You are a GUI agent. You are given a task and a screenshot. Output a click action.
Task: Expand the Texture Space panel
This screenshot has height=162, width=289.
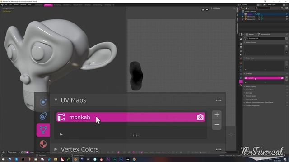pyautogui.click(x=244, y=96)
